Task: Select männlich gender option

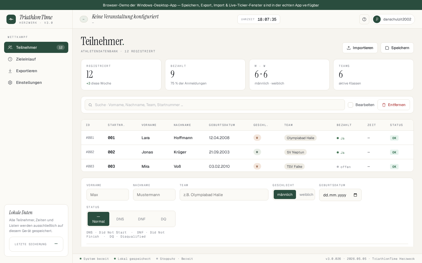Action: 285,195
